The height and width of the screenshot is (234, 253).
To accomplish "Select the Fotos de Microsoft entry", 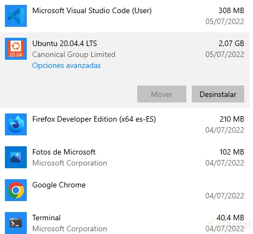I will click(x=64, y=152).
